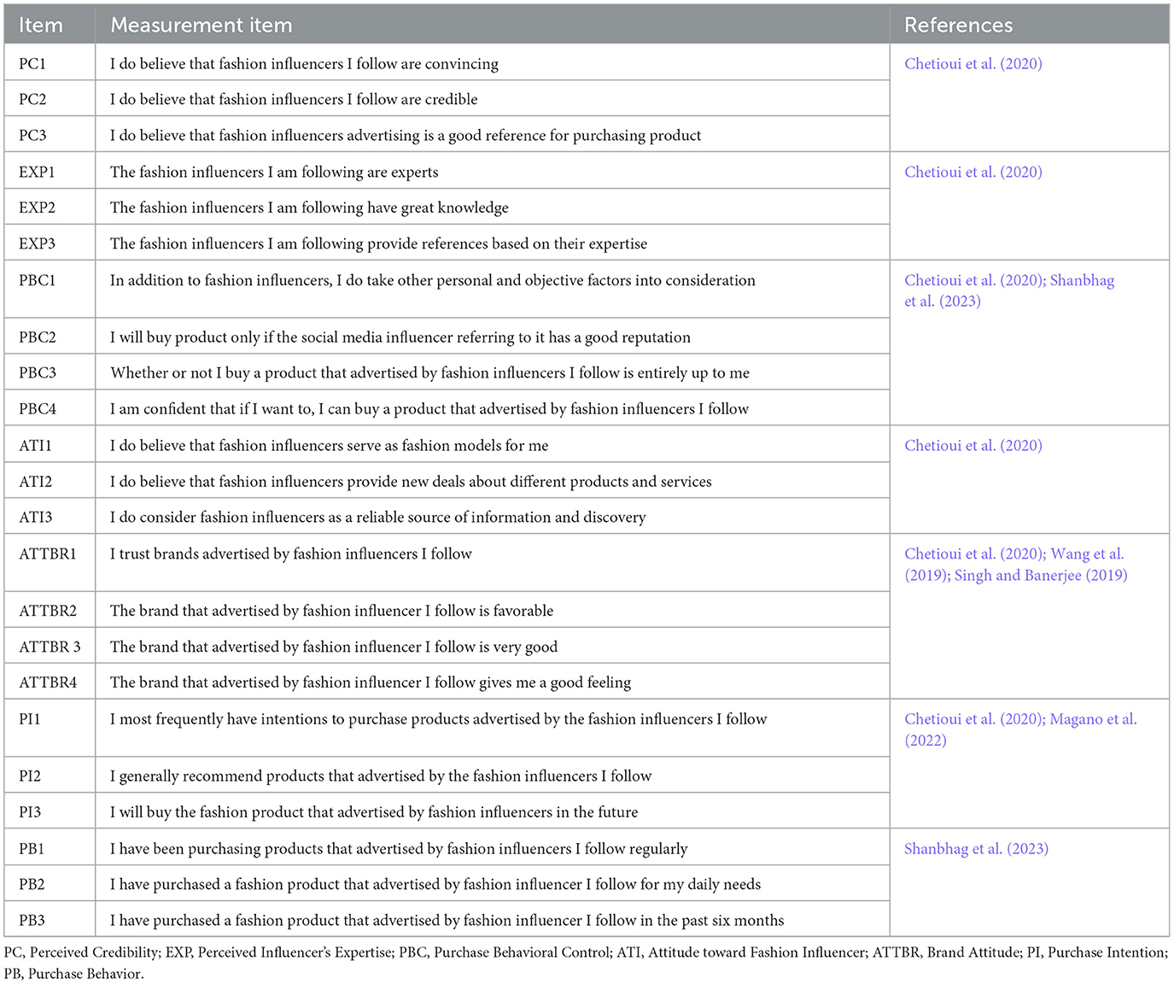Select the PI2 item code

(30, 777)
